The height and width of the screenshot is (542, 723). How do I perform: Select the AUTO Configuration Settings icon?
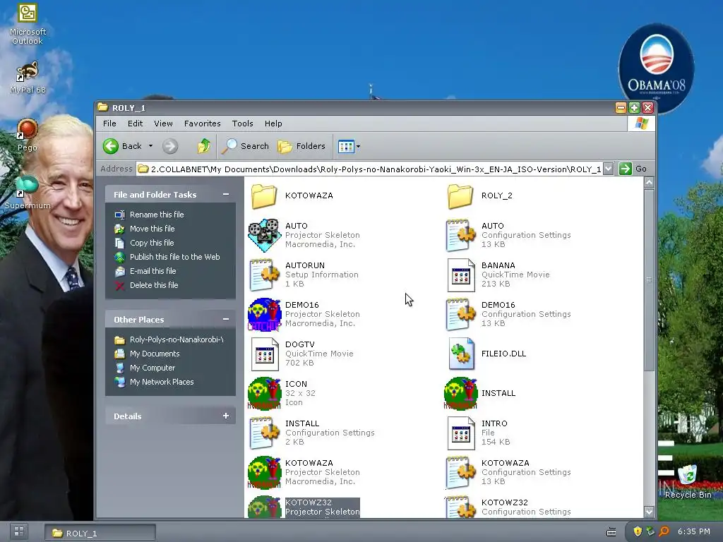pos(460,235)
